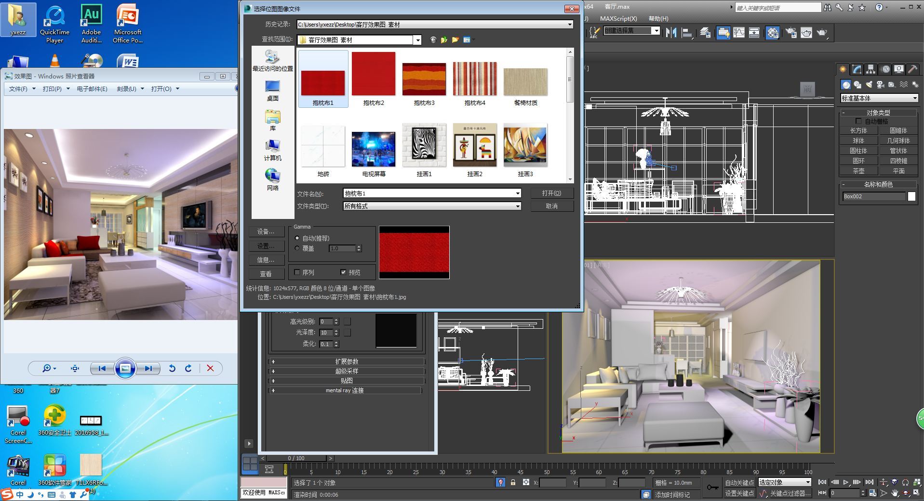The image size is (924, 501).
Task: Select the Cameras category icon
Action: (x=881, y=85)
